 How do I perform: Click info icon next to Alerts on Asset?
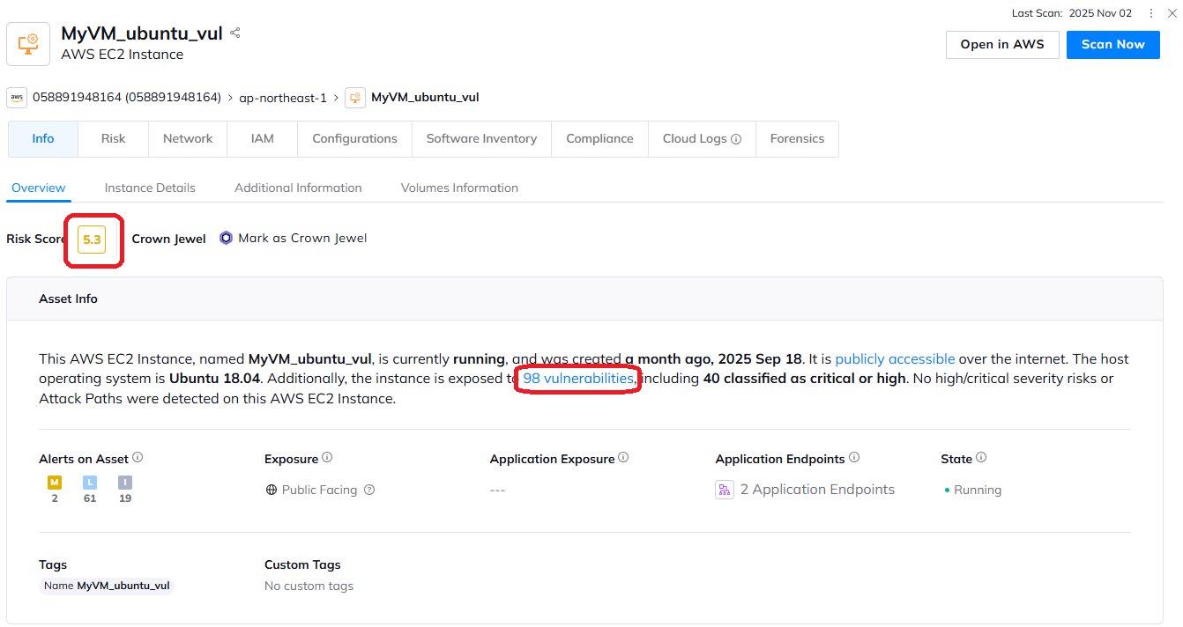[x=138, y=458]
